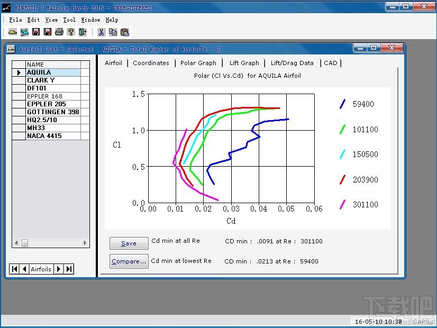Click the NAME column header
The image size is (437, 328).
pos(53,65)
